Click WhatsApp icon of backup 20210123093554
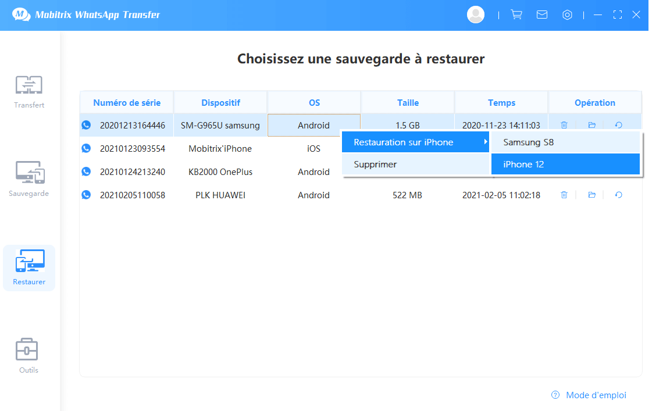Viewport: 670px width, 411px height. point(86,148)
